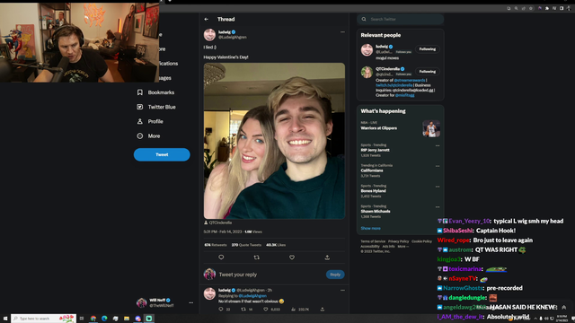
Task: Open the Terms of Service footer link
Action: click(373, 241)
